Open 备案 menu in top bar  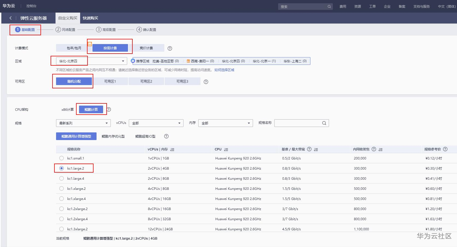[x=402, y=7]
